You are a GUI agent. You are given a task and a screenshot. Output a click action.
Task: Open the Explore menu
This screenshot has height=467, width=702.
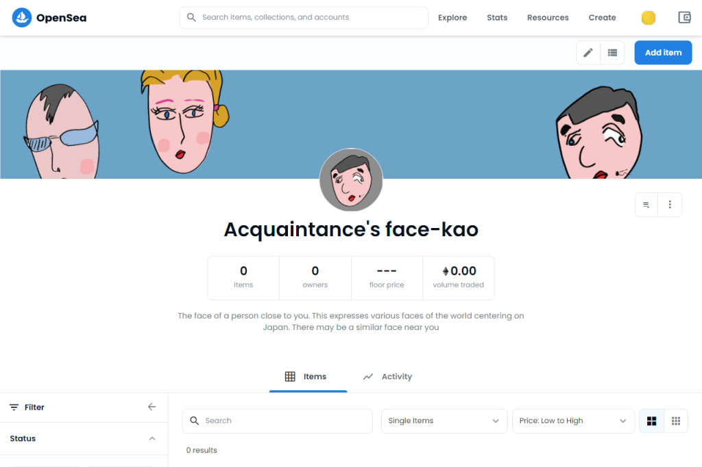pos(452,17)
